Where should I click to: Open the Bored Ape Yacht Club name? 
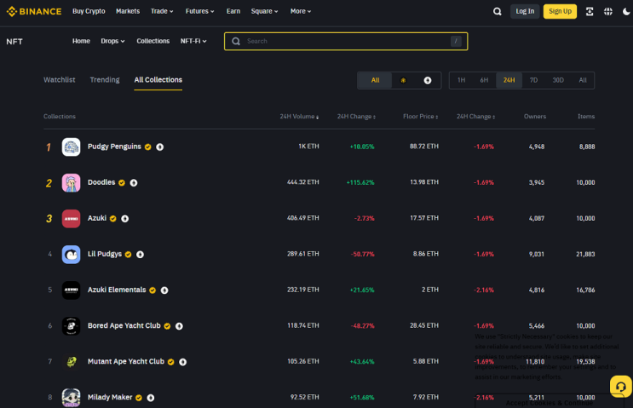[x=124, y=325]
